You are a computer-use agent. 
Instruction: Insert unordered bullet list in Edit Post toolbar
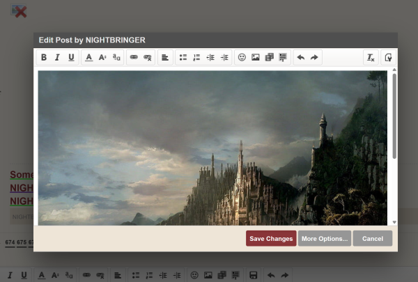[x=183, y=57]
